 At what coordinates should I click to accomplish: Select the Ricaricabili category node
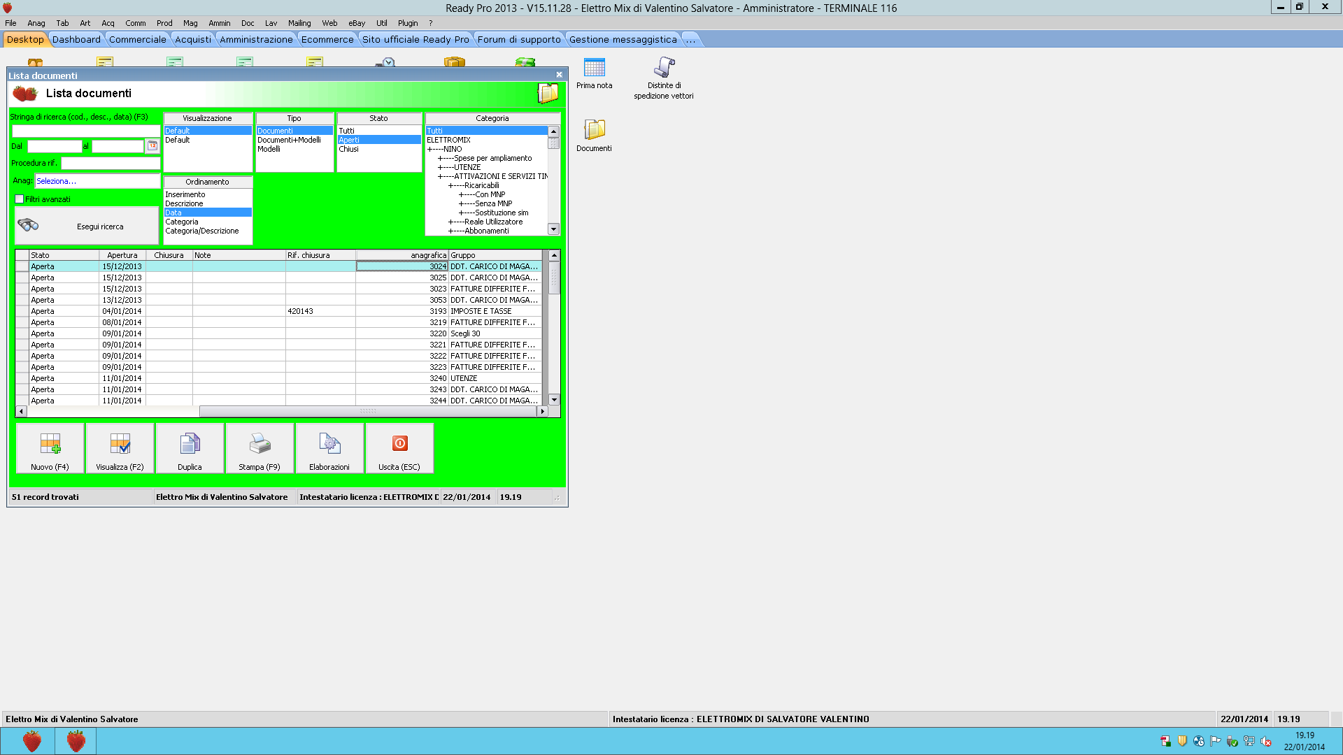pos(474,185)
